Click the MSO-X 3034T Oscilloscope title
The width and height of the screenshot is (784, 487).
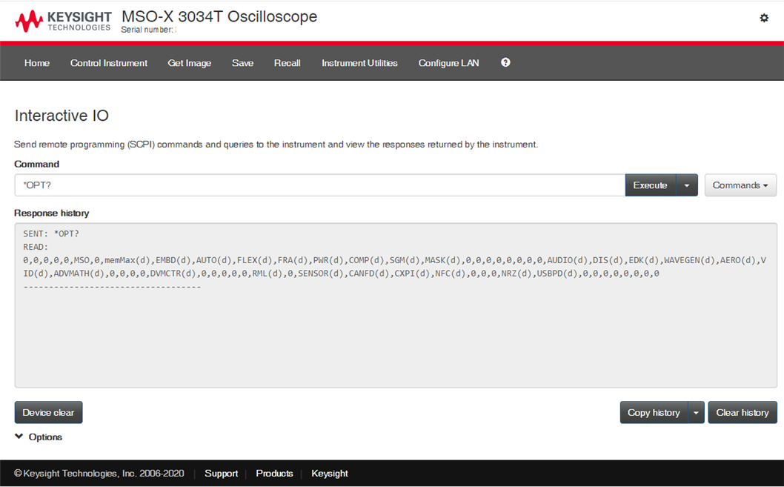point(219,16)
